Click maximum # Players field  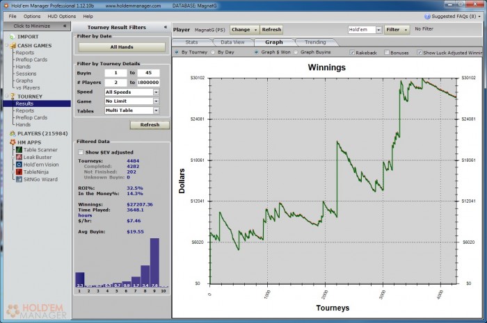click(x=148, y=83)
